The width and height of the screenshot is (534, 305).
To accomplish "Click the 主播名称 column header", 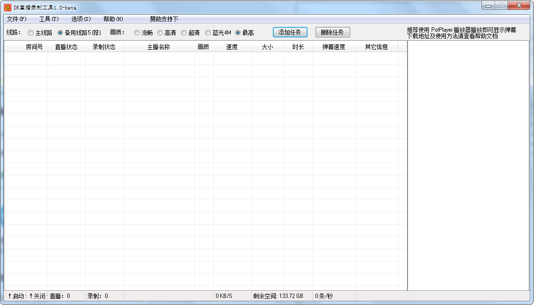I will 159,47.
